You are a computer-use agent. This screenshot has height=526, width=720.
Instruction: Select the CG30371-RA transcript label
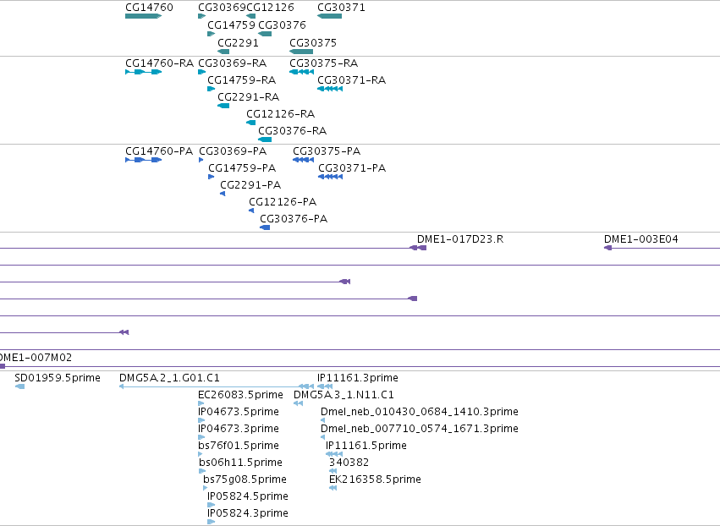point(351,79)
